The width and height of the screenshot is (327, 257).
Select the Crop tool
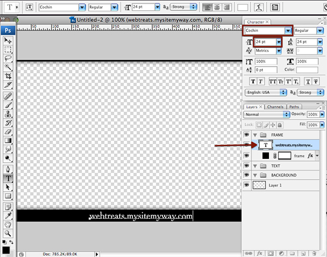coord(8,76)
